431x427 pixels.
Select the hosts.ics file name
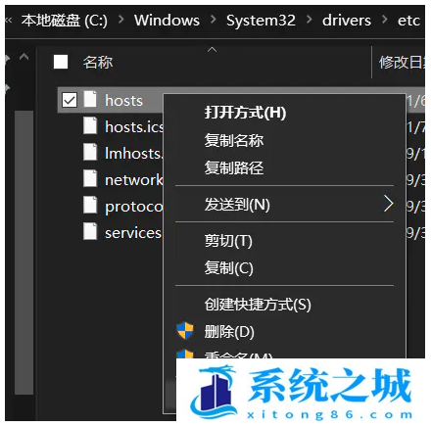134,126
